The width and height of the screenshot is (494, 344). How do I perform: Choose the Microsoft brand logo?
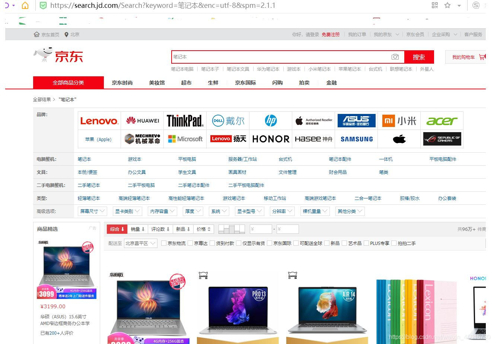point(185,139)
